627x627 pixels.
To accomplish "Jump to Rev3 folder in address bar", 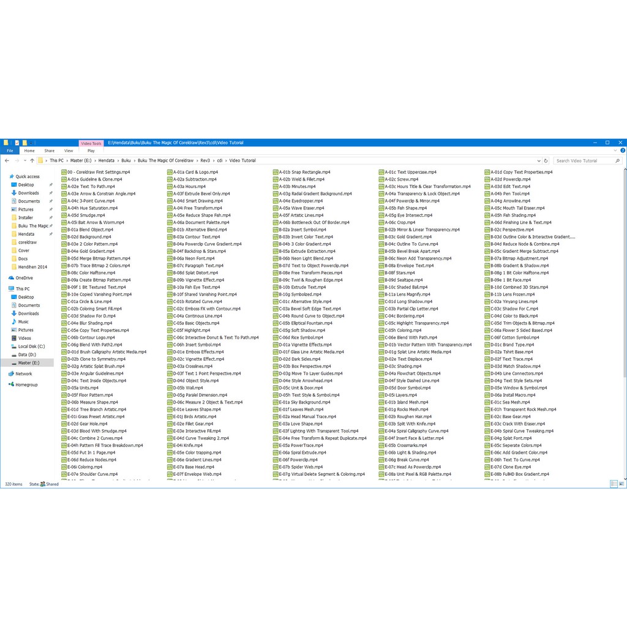I will [x=205, y=160].
